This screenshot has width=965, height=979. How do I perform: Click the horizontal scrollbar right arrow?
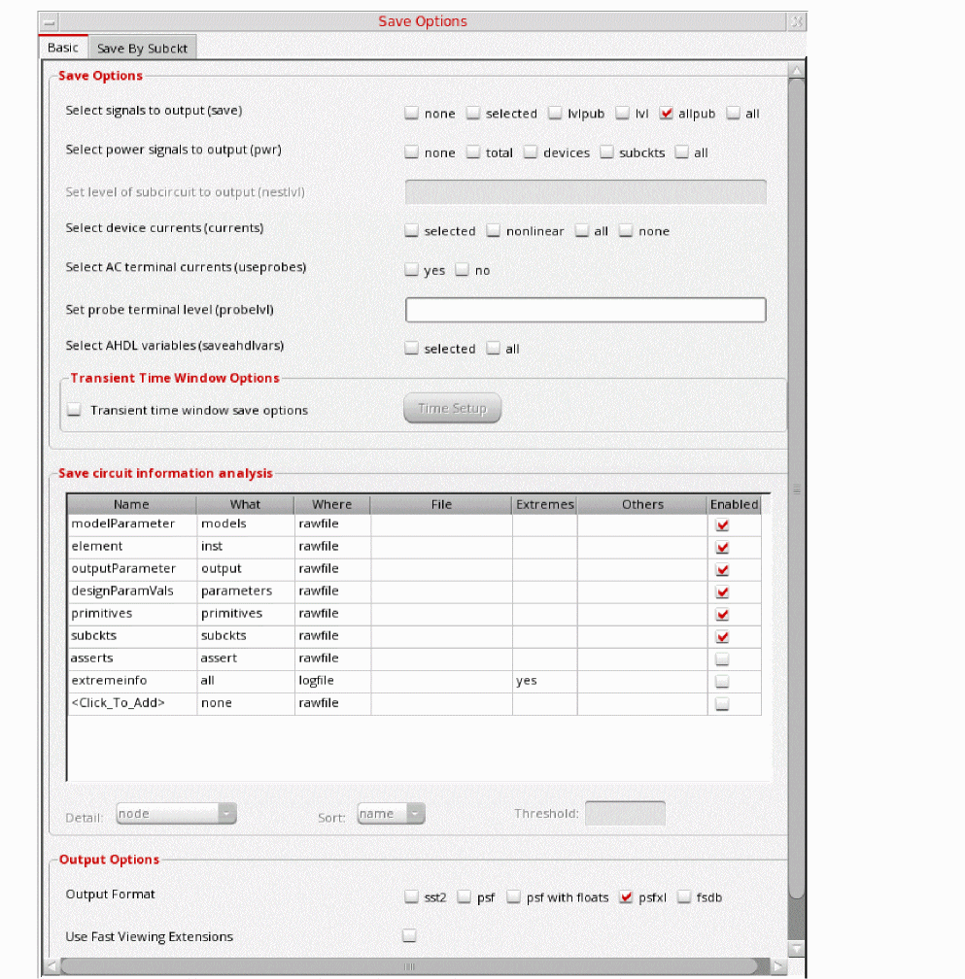pyautogui.click(x=777, y=966)
